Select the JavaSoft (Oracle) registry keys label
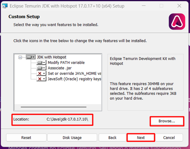 click(74, 79)
